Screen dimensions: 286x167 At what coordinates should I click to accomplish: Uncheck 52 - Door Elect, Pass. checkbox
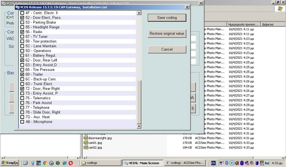[x=22, y=18]
